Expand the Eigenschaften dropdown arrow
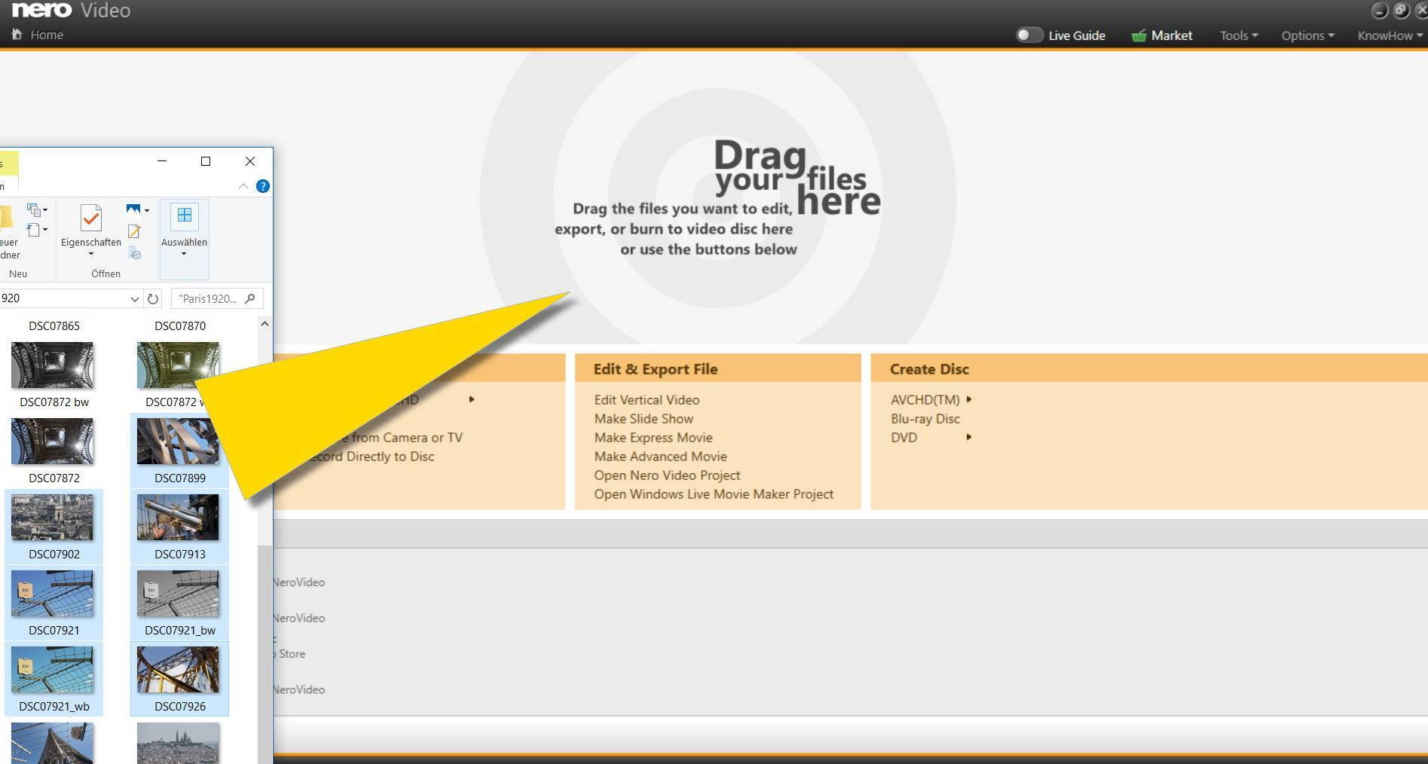The width and height of the screenshot is (1428, 764). 90,255
